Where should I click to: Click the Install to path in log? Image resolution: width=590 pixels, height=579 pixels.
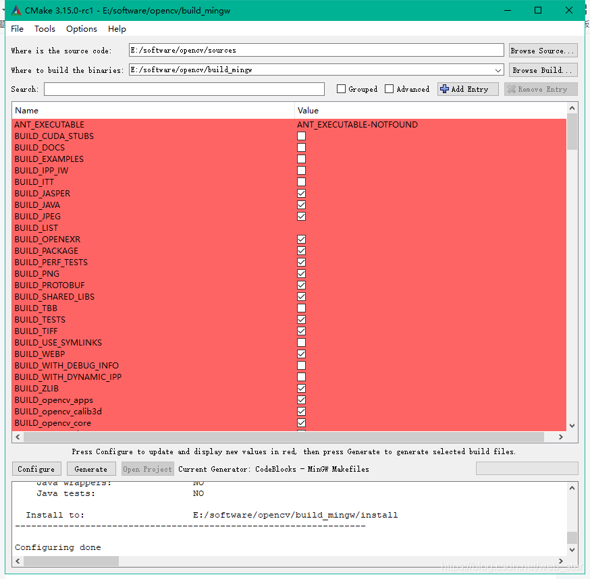click(296, 515)
